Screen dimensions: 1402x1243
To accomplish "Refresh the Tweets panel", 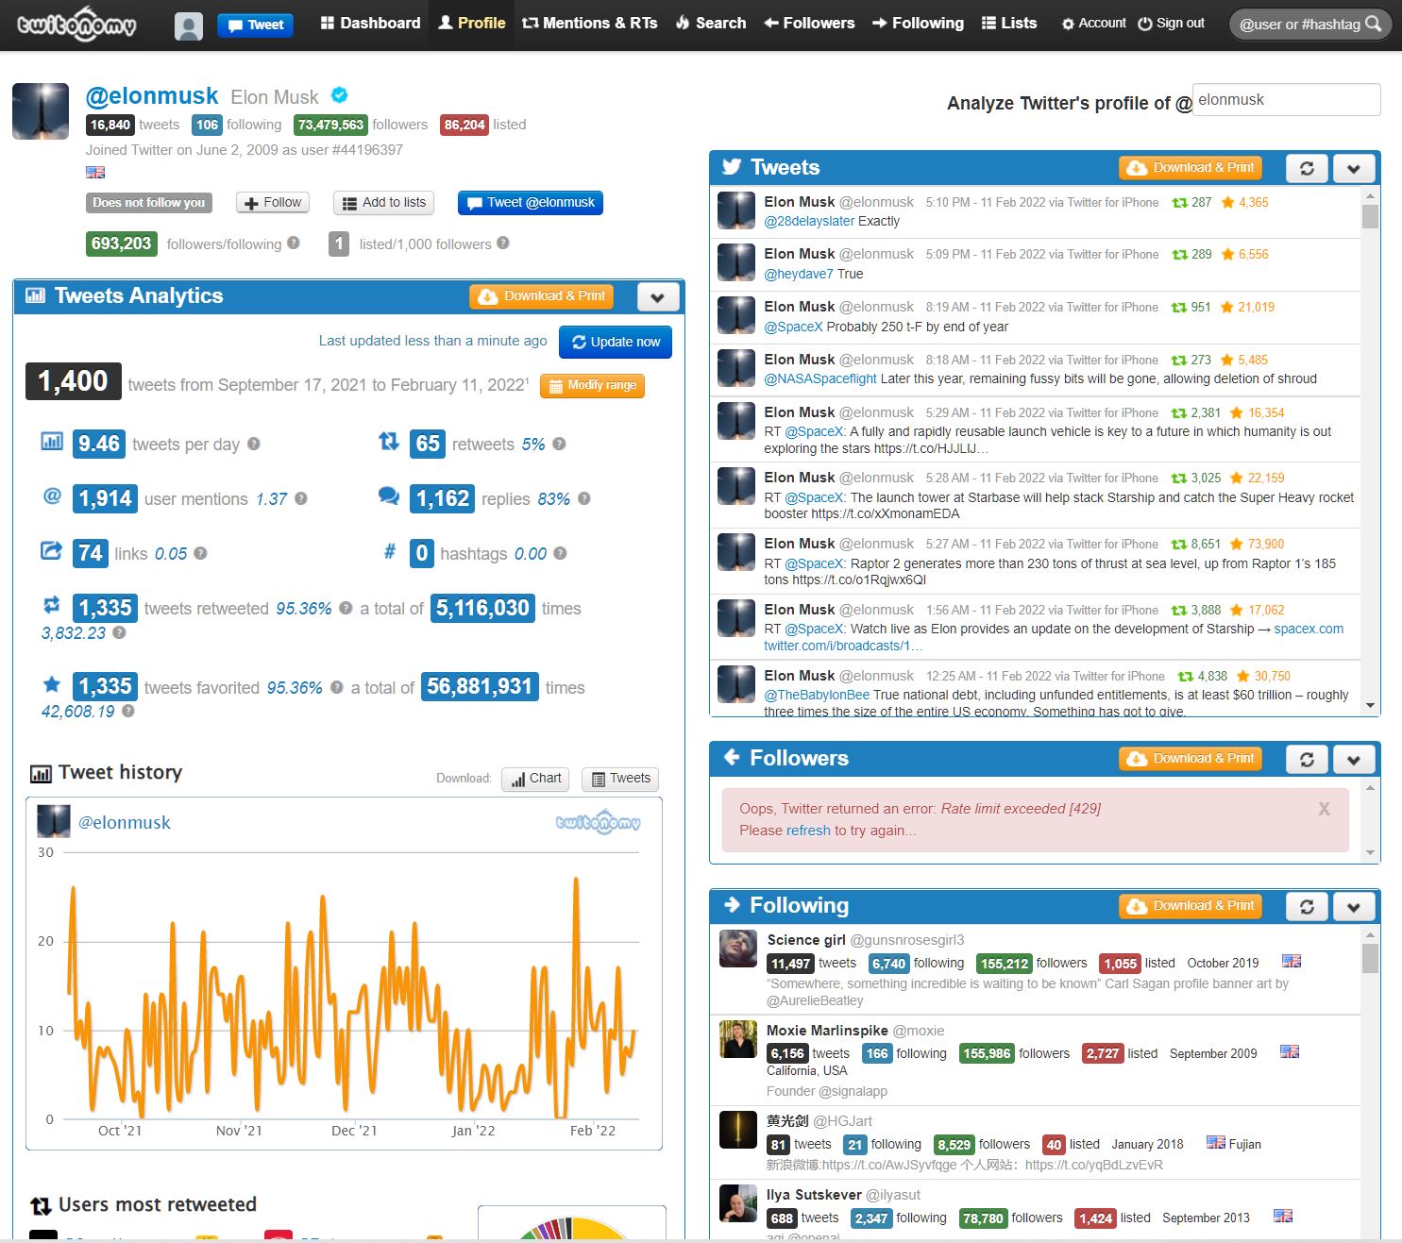I will point(1307,168).
